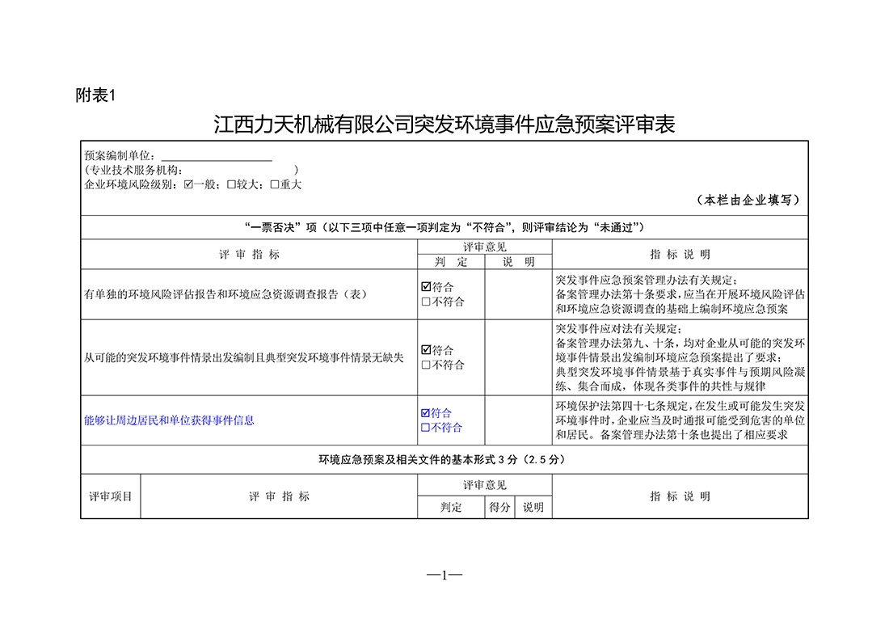Click the 得分 column header

click(x=499, y=508)
